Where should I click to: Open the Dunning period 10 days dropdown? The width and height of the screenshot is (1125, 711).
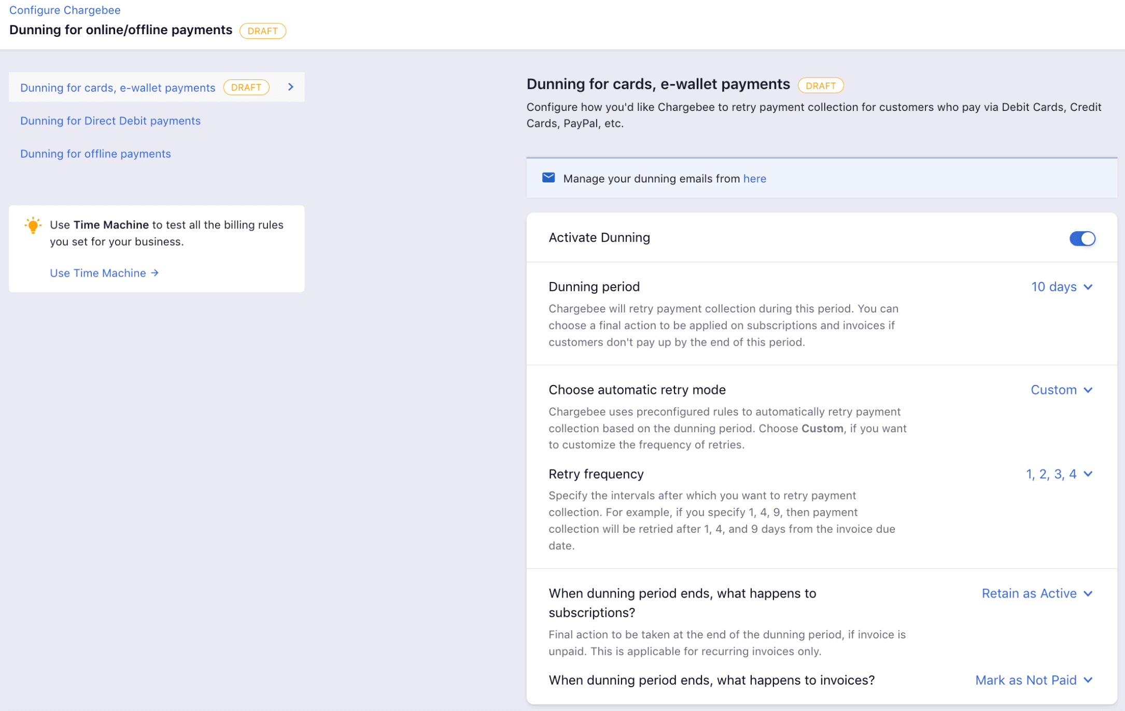click(1062, 287)
